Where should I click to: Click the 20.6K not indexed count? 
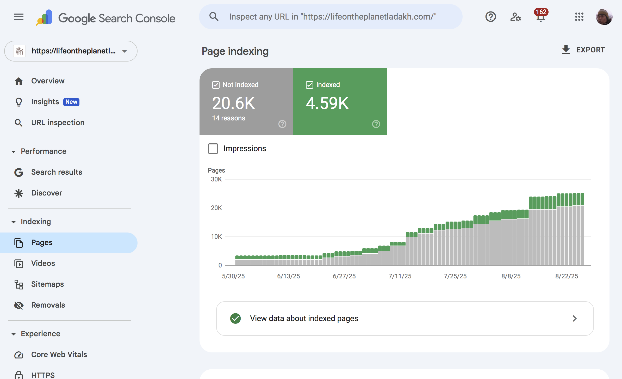pyautogui.click(x=233, y=103)
